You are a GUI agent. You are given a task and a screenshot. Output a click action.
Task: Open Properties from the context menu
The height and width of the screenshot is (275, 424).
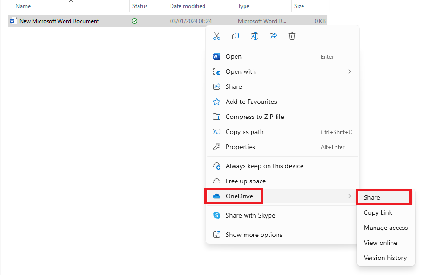pyautogui.click(x=283, y=147)
